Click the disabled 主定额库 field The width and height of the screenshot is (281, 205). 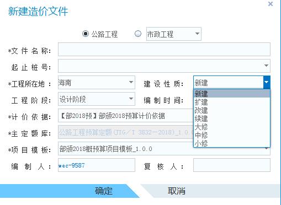pos(126,132)
